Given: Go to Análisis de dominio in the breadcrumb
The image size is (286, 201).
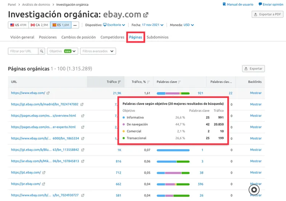Looking at the screenshot, I should pyautogui.click(x=36, y=5).
